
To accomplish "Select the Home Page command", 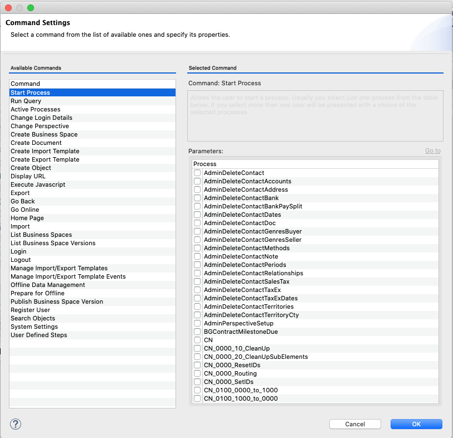I will (x=92, y=218).
